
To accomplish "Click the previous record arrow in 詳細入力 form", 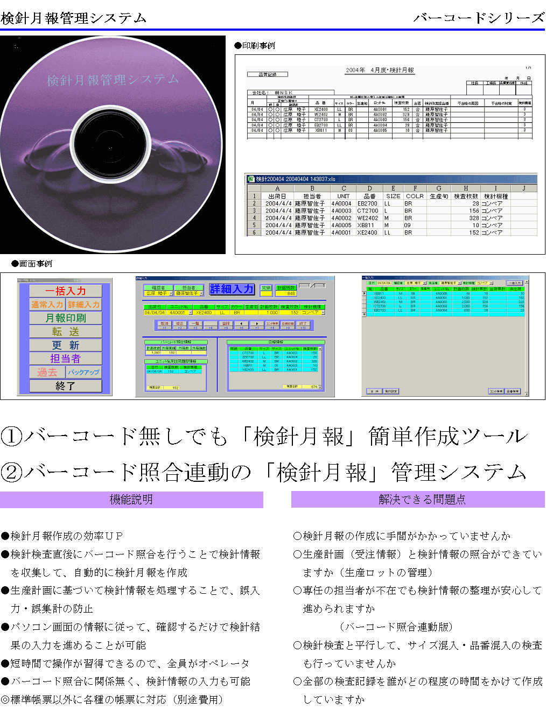I will tap(242, 324).
